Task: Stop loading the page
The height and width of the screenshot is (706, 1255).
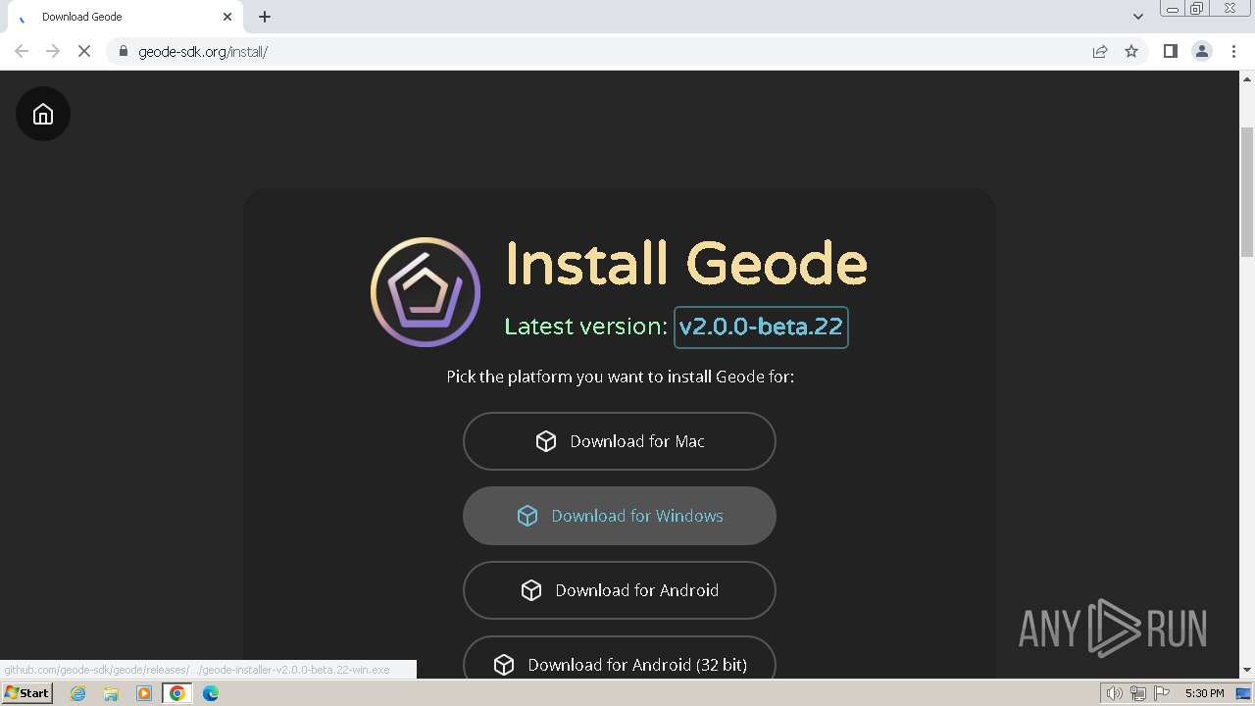Action: click(84, 51)
